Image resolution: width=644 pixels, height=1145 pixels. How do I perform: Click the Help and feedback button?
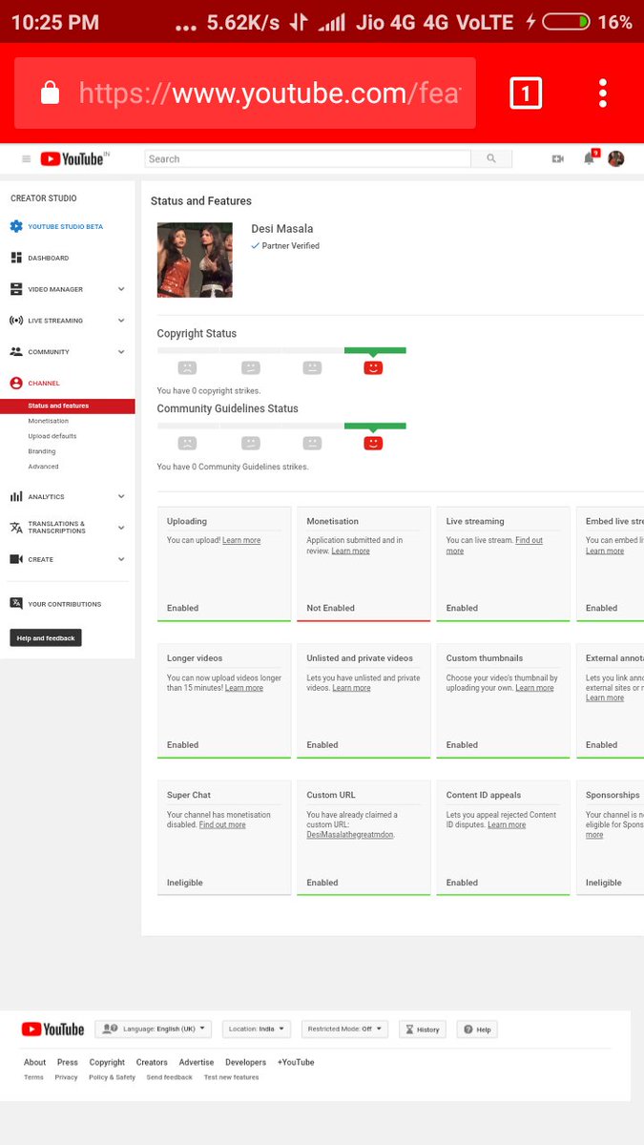point(46,638)
